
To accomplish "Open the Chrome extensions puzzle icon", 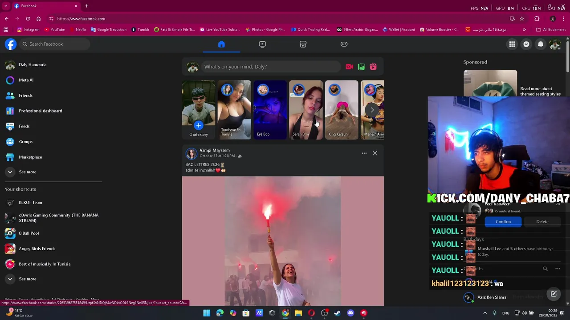I will [537, 19].
